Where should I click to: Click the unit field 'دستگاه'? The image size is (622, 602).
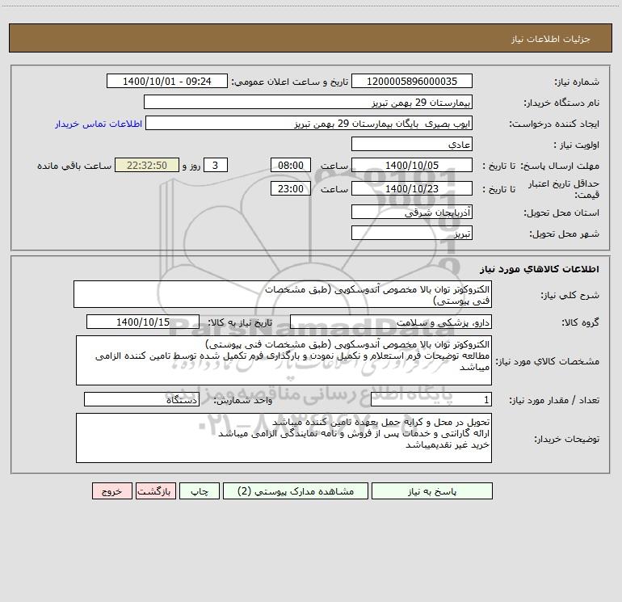pyautogui.click(x=141, y=400)
